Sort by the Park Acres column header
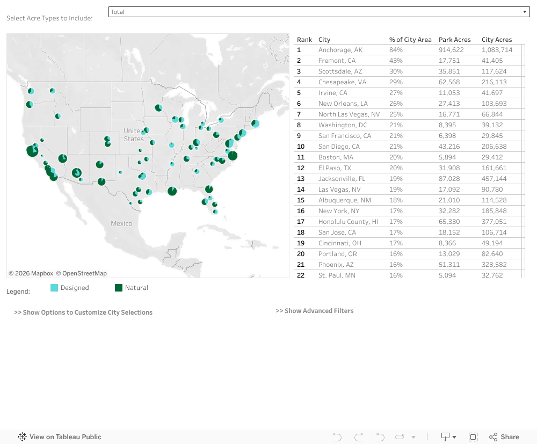 pyautogui.click(x=454, y=40)
